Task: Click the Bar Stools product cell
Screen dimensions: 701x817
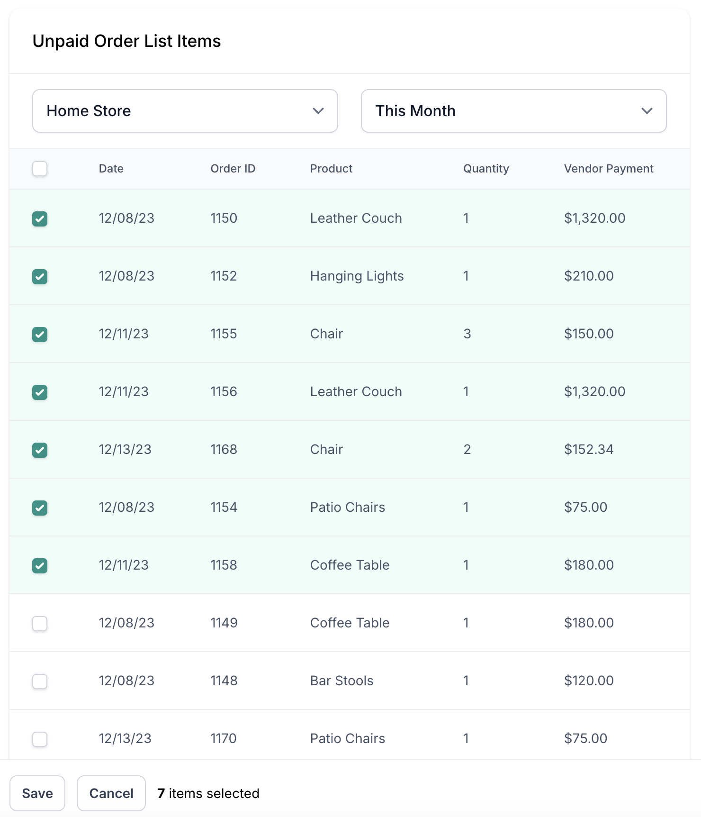Action: (x=342, y=681)
